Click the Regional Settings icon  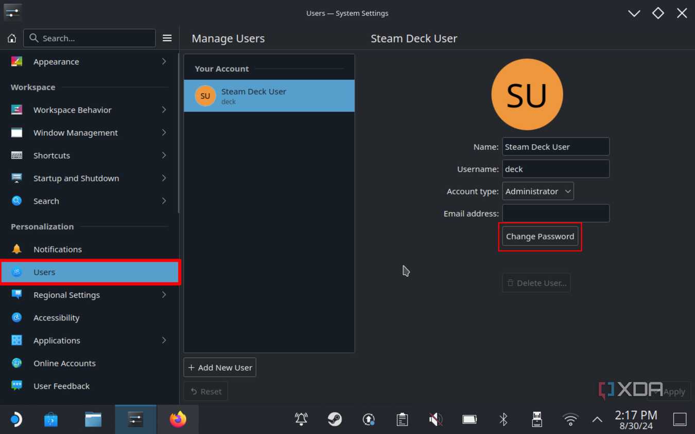pyautogui.click(x=16, y=295)
